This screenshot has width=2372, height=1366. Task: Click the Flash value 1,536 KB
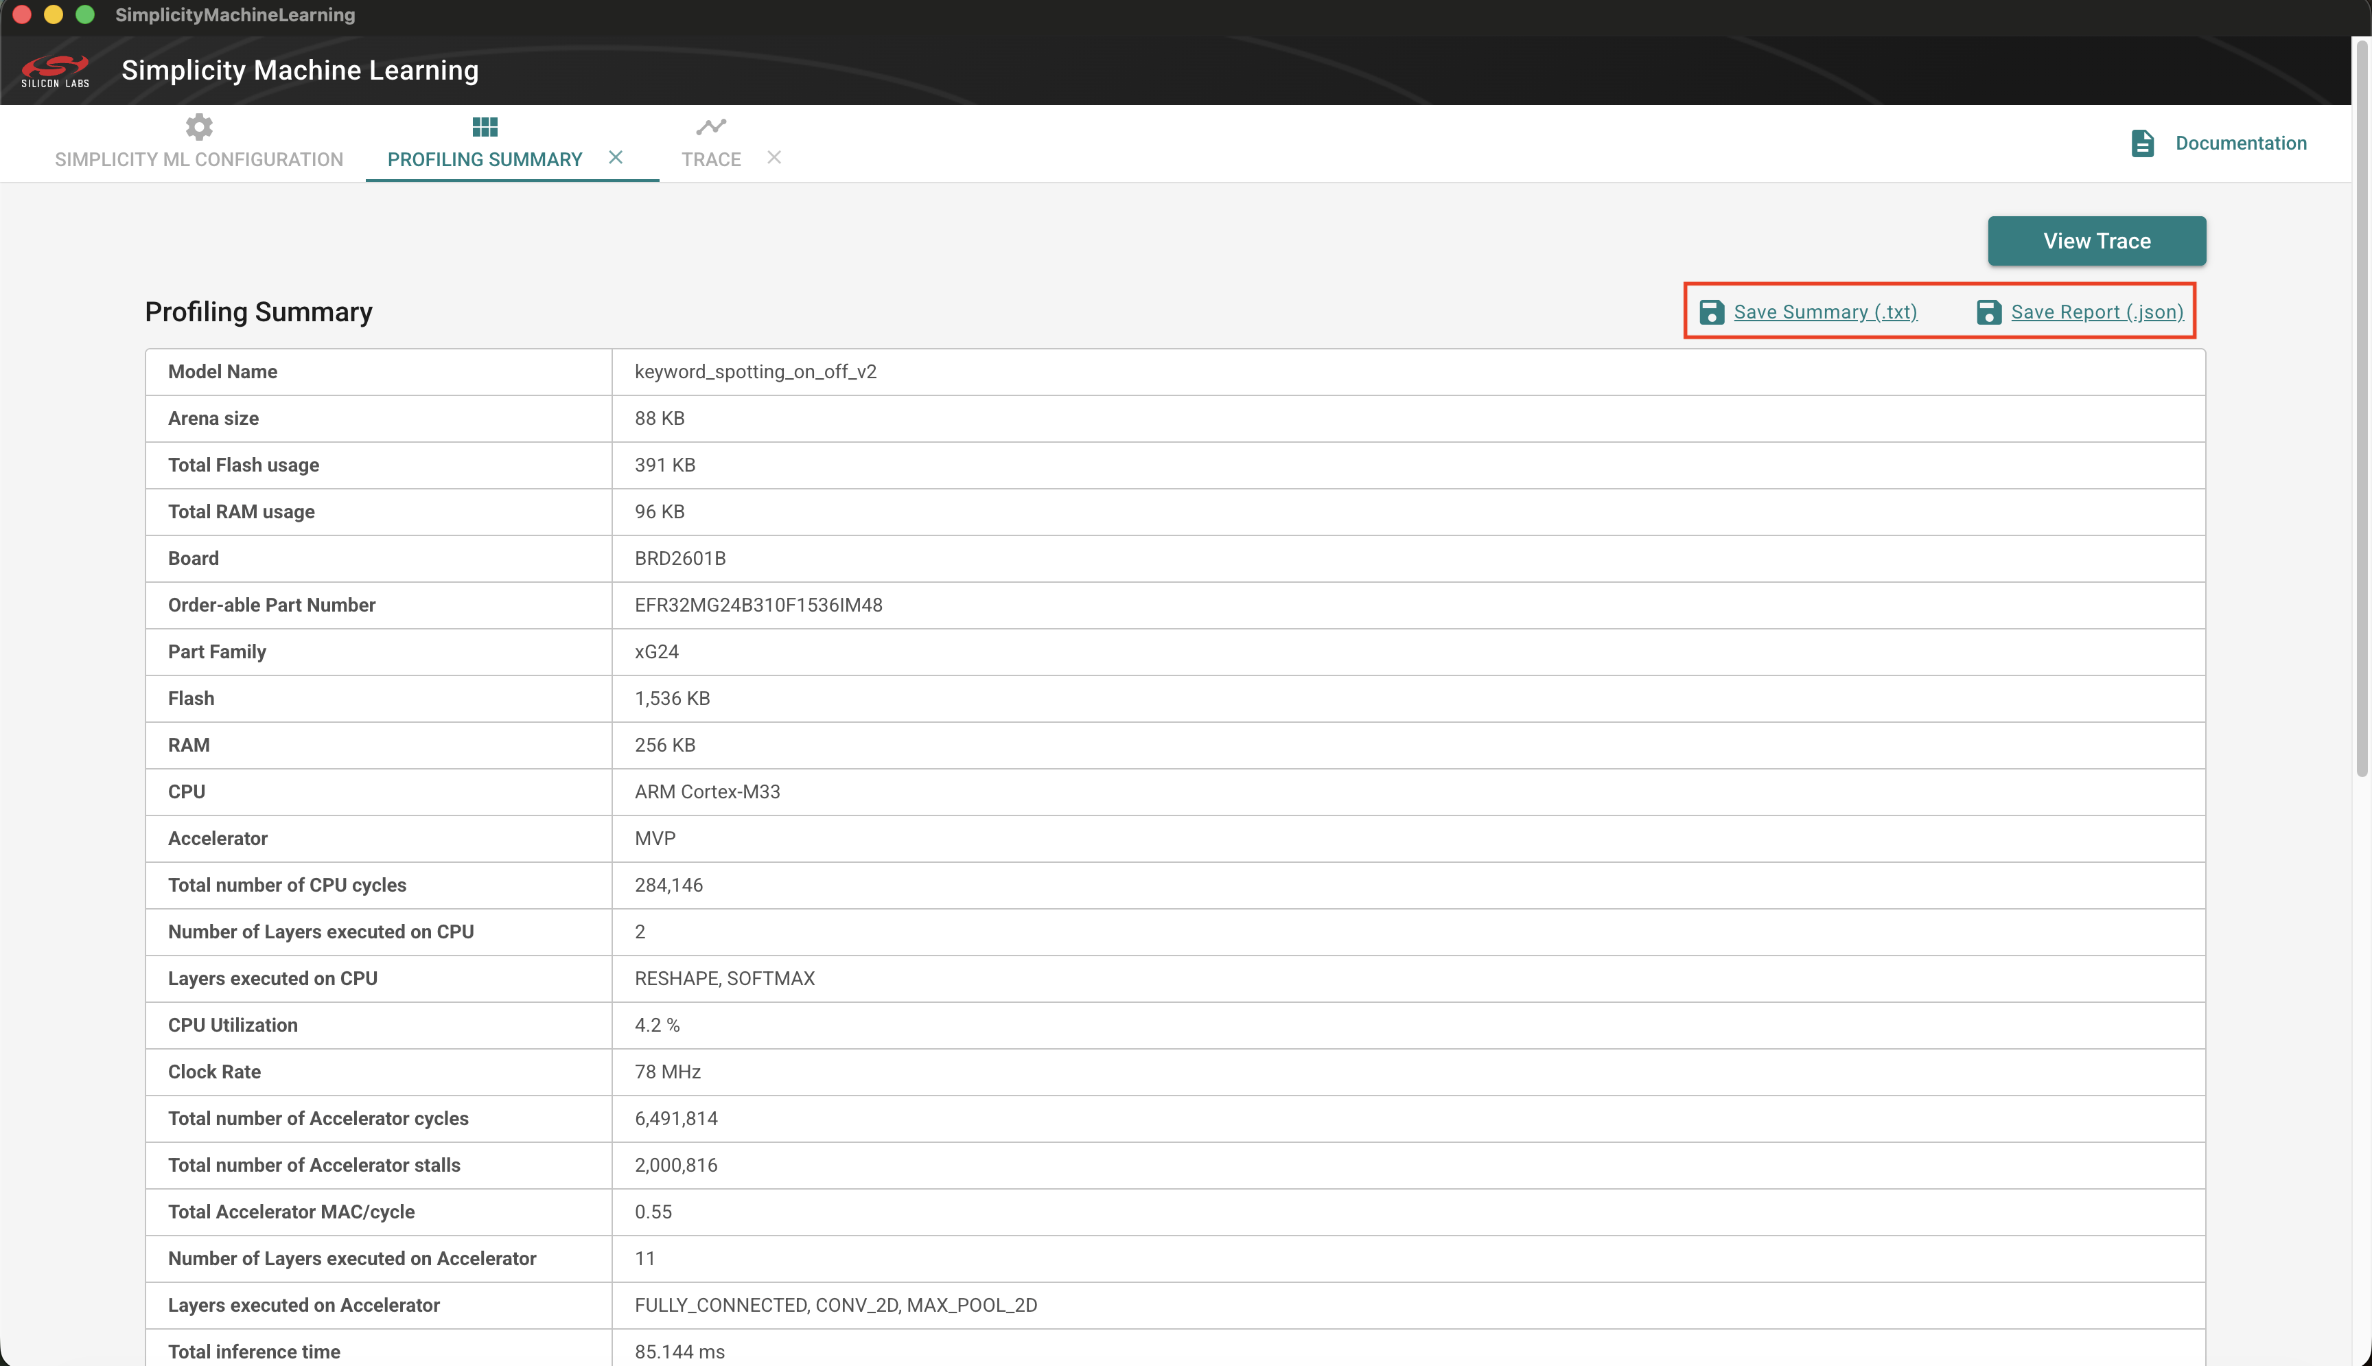click(671, 699)
